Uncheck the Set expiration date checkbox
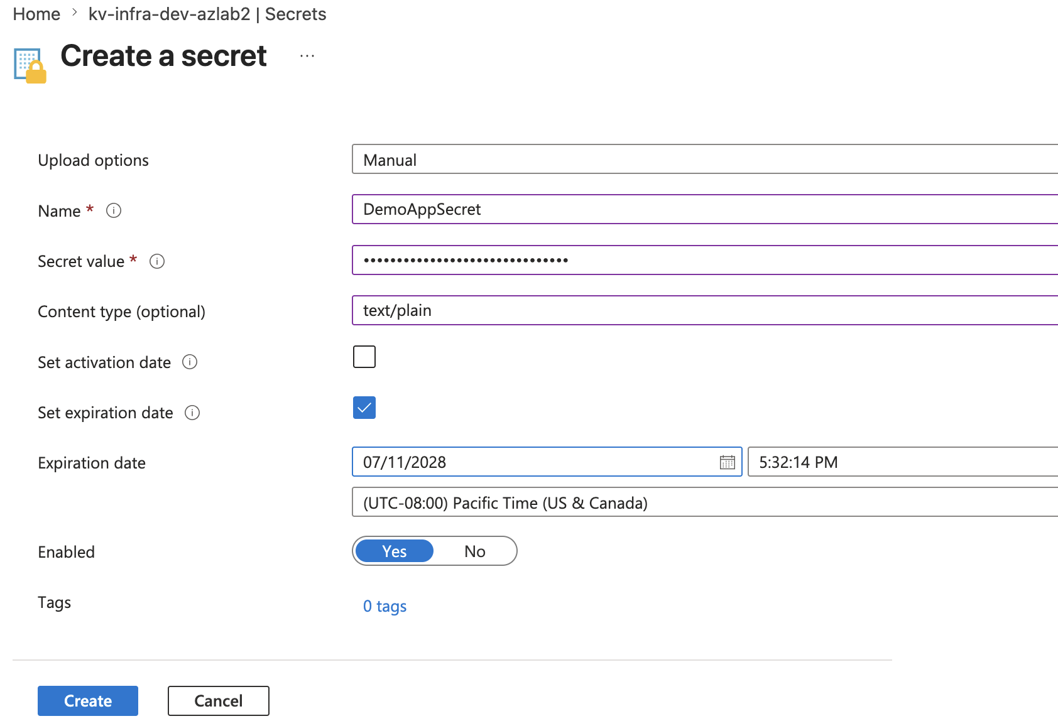1058x726 pixels. point(364,408)
